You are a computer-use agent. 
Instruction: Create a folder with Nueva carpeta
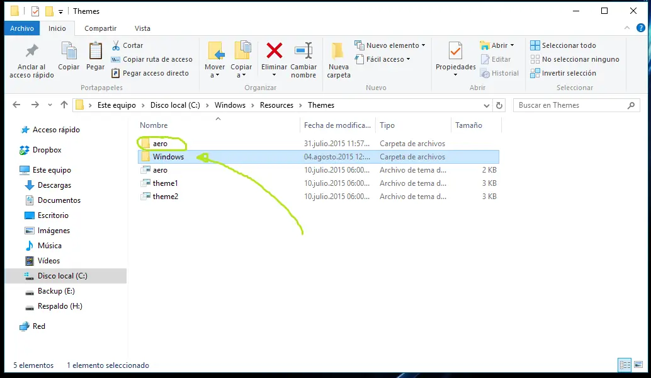pos(338,60)
